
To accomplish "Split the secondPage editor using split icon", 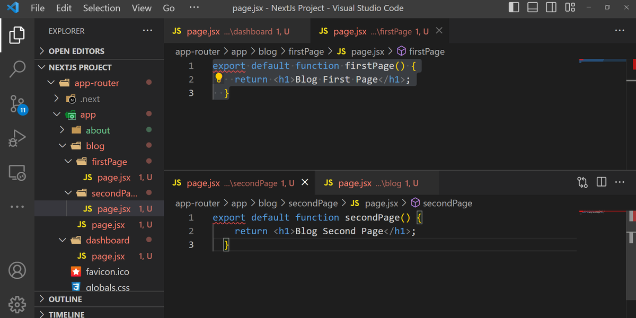I will (x=601, y=182).
